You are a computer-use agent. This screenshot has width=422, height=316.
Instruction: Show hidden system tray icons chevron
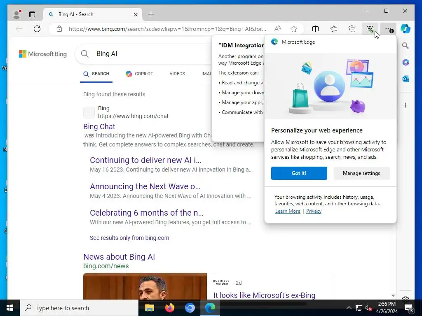349,308
